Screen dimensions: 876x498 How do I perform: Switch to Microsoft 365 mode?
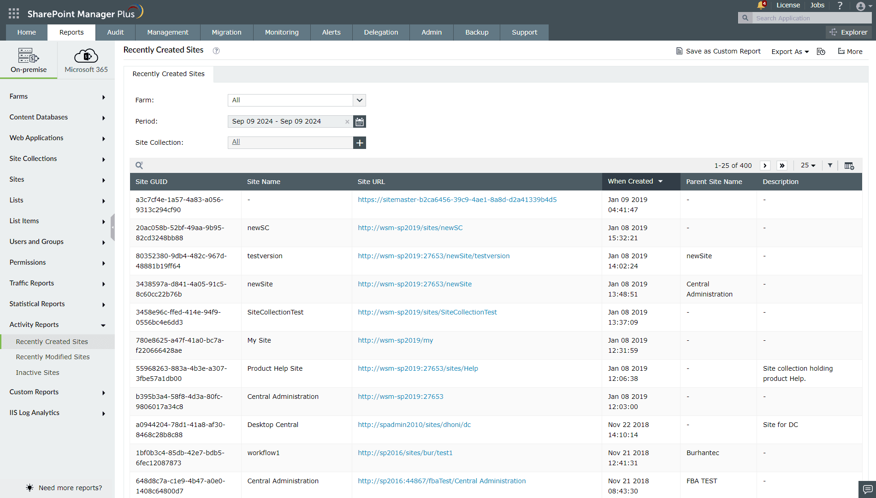[x=86, y=60]
